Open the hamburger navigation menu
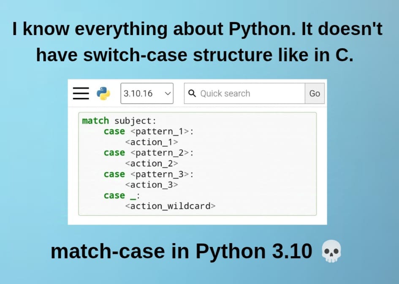The width and height of the screenshot is (399, 284). [81, 93]
